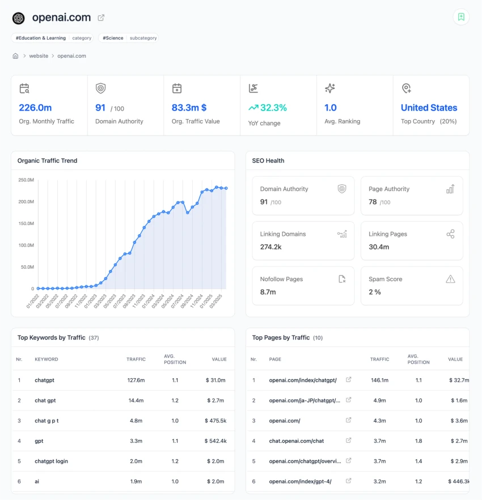The width and height of the screenshot is (482, 500).
Task: Click the Org. Monthly Traffic calendar icon
Action: [x=24, y=88]
